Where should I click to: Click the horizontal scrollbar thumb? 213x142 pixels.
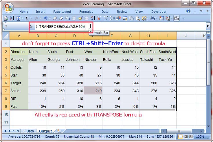(x=179, y=131)
